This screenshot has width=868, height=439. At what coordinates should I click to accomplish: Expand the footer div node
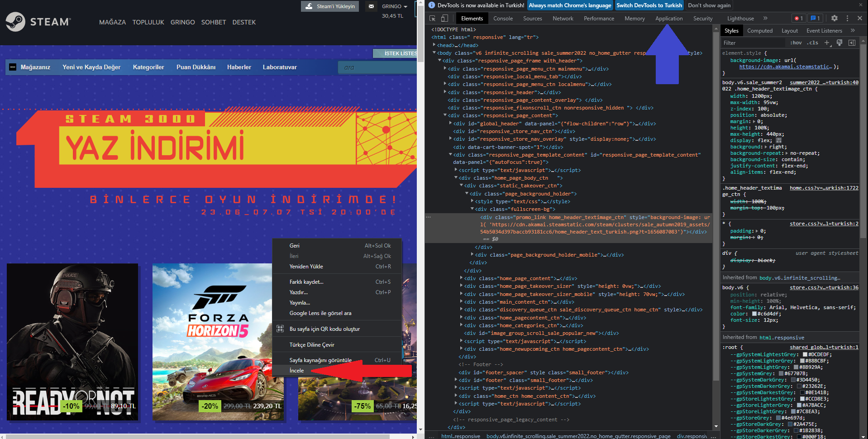tap(456, 380)
